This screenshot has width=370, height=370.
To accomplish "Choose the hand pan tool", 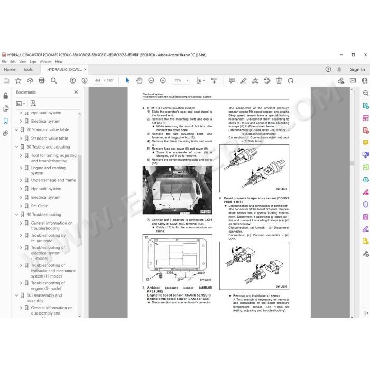I will click(x=140, y=80).
